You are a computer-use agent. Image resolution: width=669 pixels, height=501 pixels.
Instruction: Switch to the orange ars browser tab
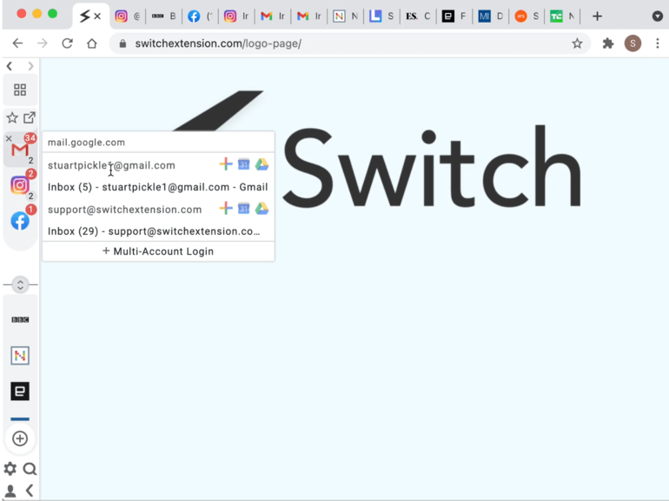pyautogui.click(x=527, y=17)
